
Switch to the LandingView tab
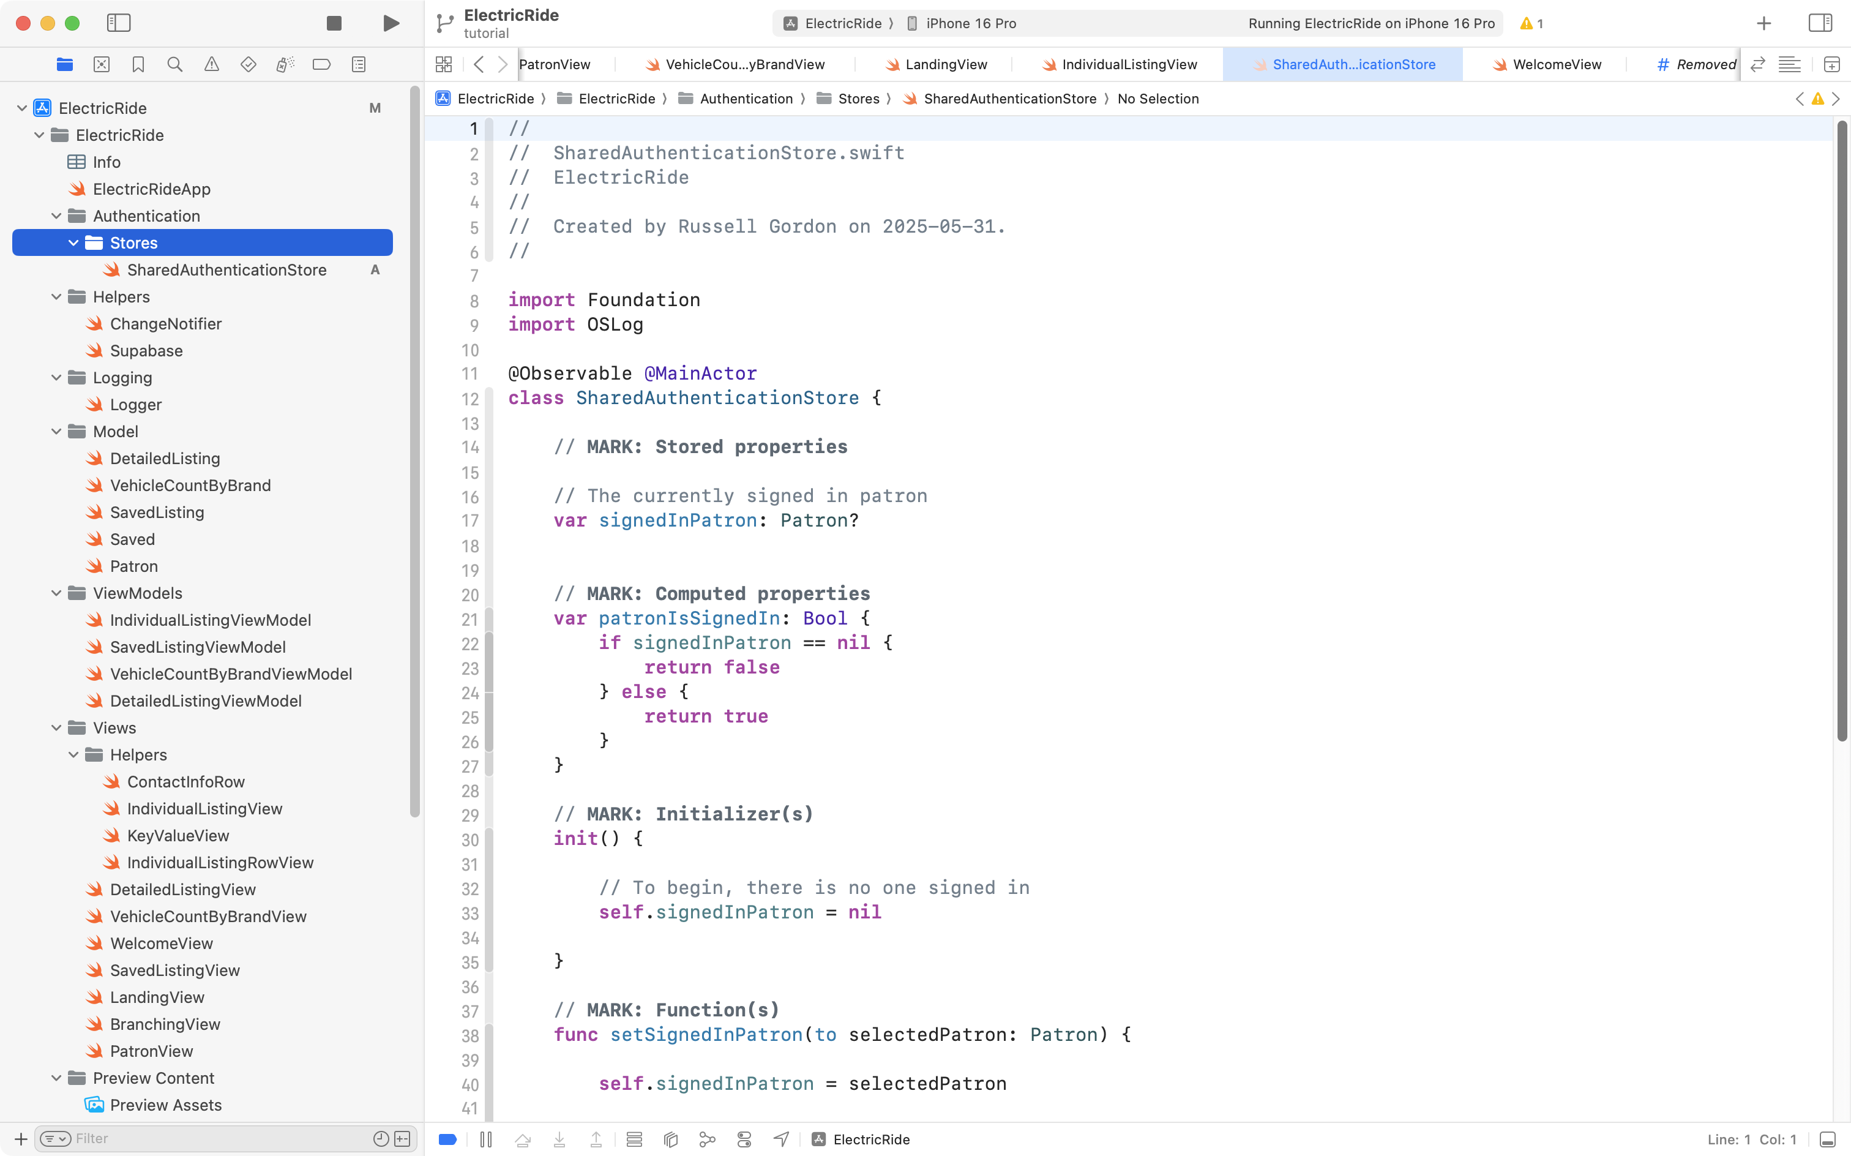pyautogui.click(x=945, y=64)
